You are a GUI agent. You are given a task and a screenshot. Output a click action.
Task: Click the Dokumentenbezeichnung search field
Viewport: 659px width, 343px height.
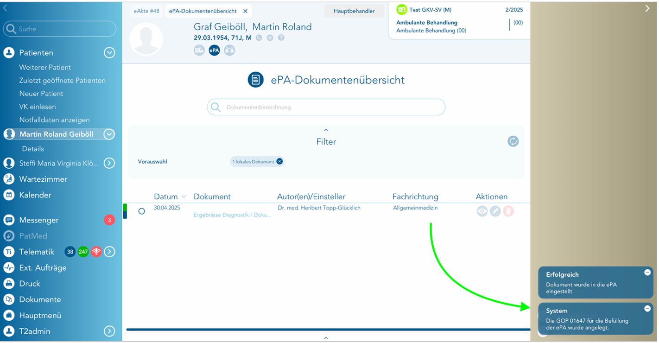326,107
